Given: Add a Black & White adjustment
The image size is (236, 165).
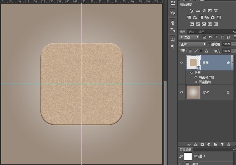Looking at the screenshot, I should pos(201,17).
